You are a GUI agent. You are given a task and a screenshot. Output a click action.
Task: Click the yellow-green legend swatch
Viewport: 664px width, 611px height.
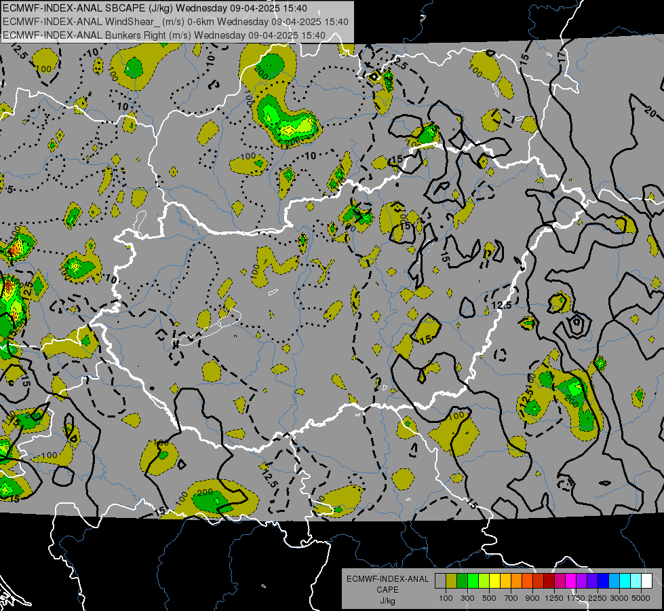pyautogui.click(x=484, y=581)
